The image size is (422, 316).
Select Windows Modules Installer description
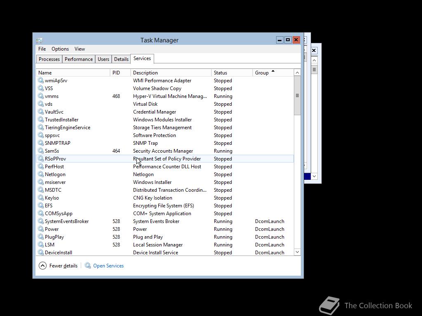pyautogui.click(x=162, y=120)
